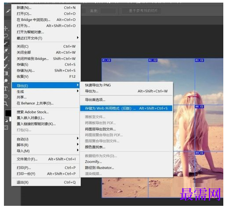Select the Move tool in the toolbar
Screen dimensions: 229x208
pyautogui.click(x=6, y=28)
